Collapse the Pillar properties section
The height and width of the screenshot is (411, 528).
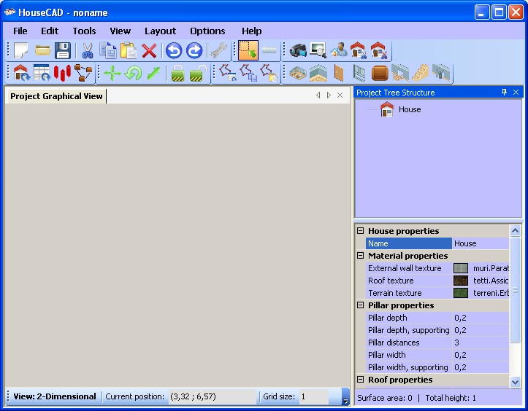[360, 305]
